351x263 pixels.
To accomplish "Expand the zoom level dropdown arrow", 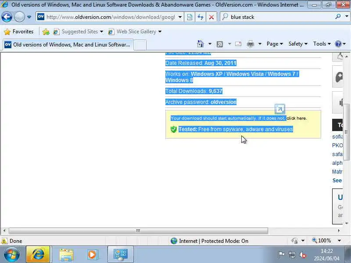I will [339, 241].
